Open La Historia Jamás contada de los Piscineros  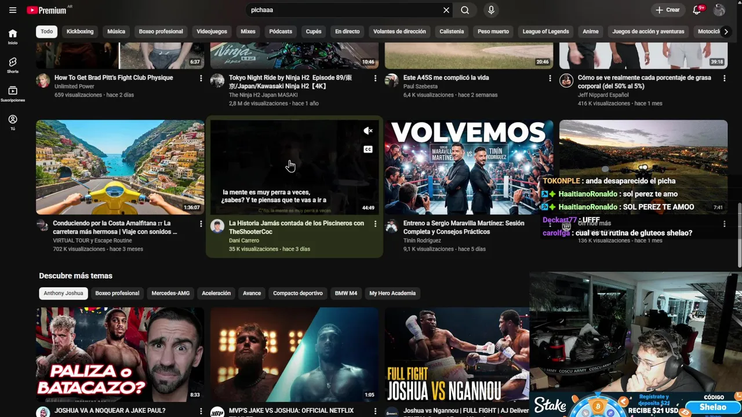pos(296,227)
